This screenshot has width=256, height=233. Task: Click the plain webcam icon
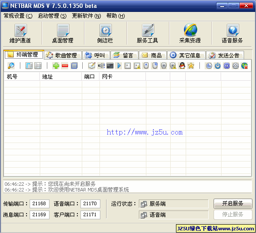(164, 66)
